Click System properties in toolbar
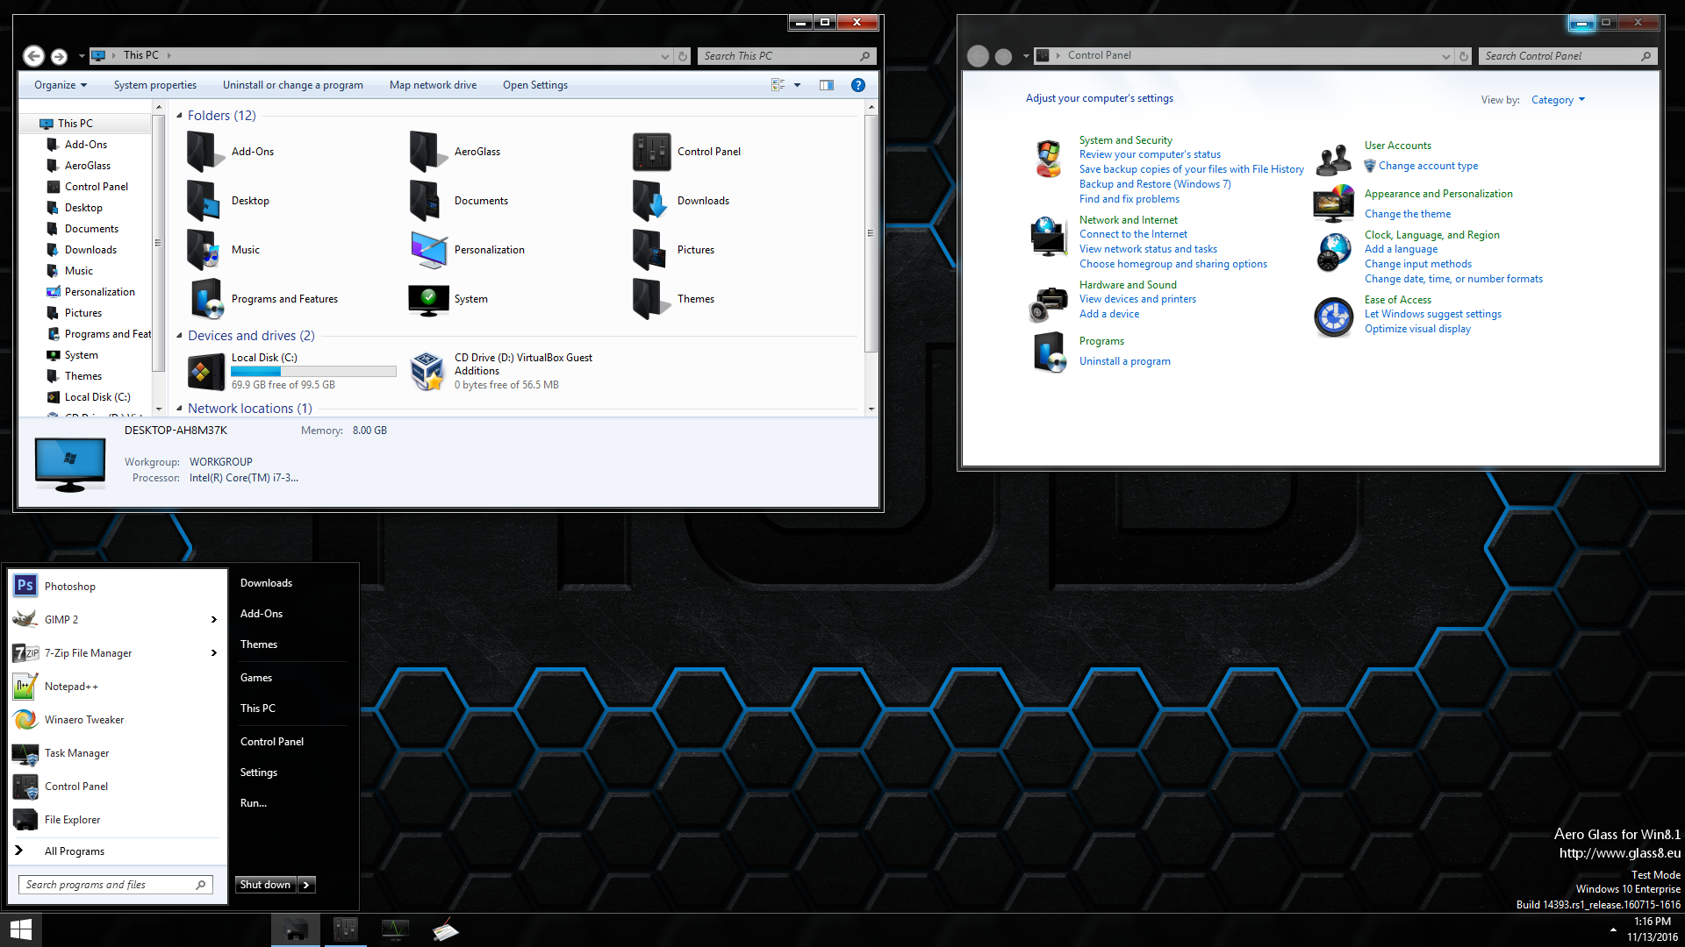The height and width of the screenshot is (947, 1685). click(x=155, y=85)
